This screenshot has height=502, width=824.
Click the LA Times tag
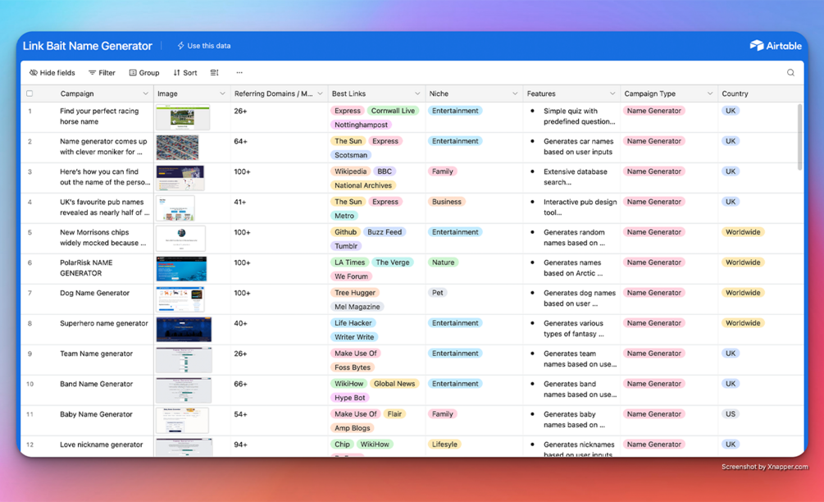click(x=349, y=262)
